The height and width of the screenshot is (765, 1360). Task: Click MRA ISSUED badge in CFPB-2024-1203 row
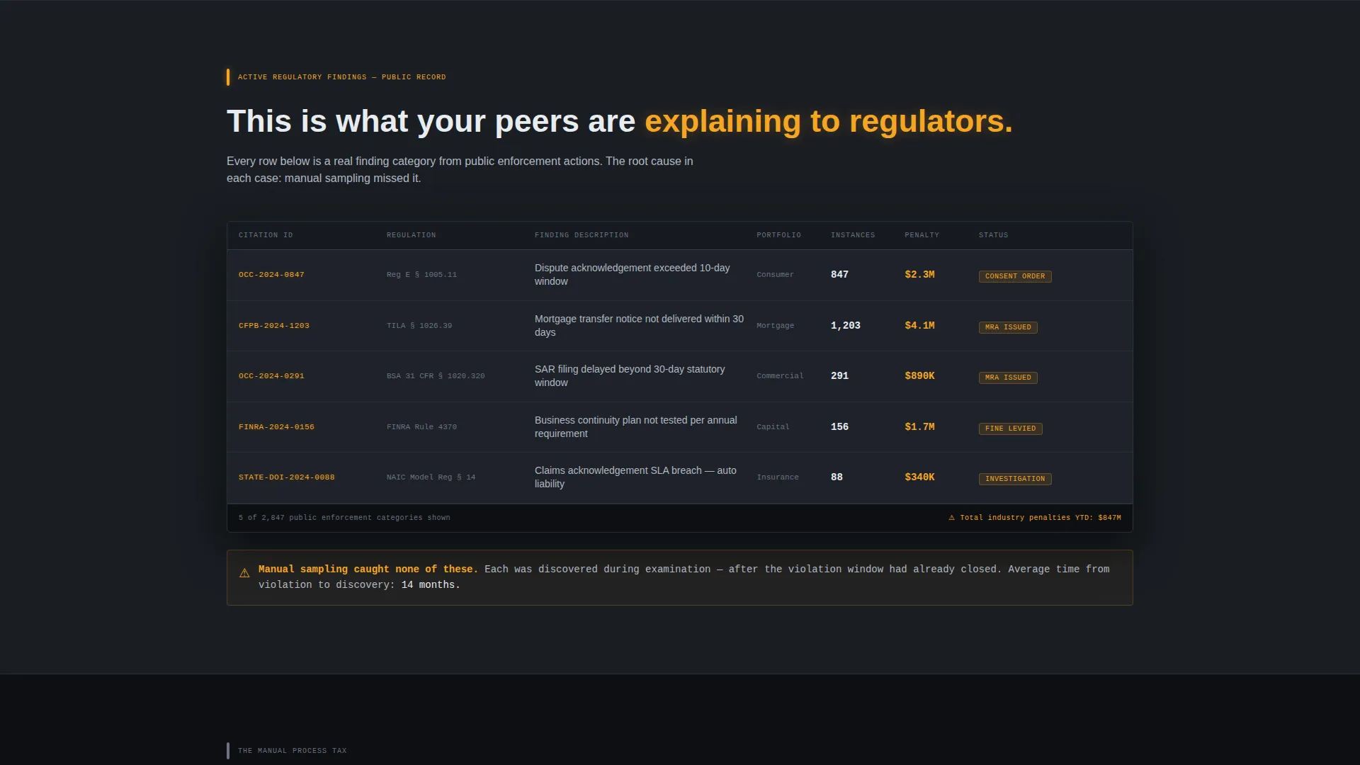pyautogui.click(x=1008, y=327)
